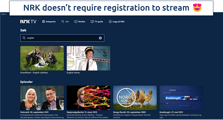Image resolution: width=223 pixels, height=120 pixels.
Task: Click 'Norge Rundt: 20. september 1985' title
Action: 129,112
